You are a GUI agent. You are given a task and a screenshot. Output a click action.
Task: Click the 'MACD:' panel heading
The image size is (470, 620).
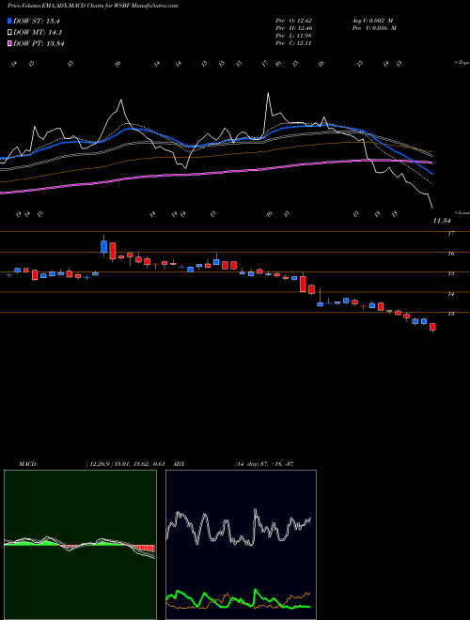pos(28,464)
